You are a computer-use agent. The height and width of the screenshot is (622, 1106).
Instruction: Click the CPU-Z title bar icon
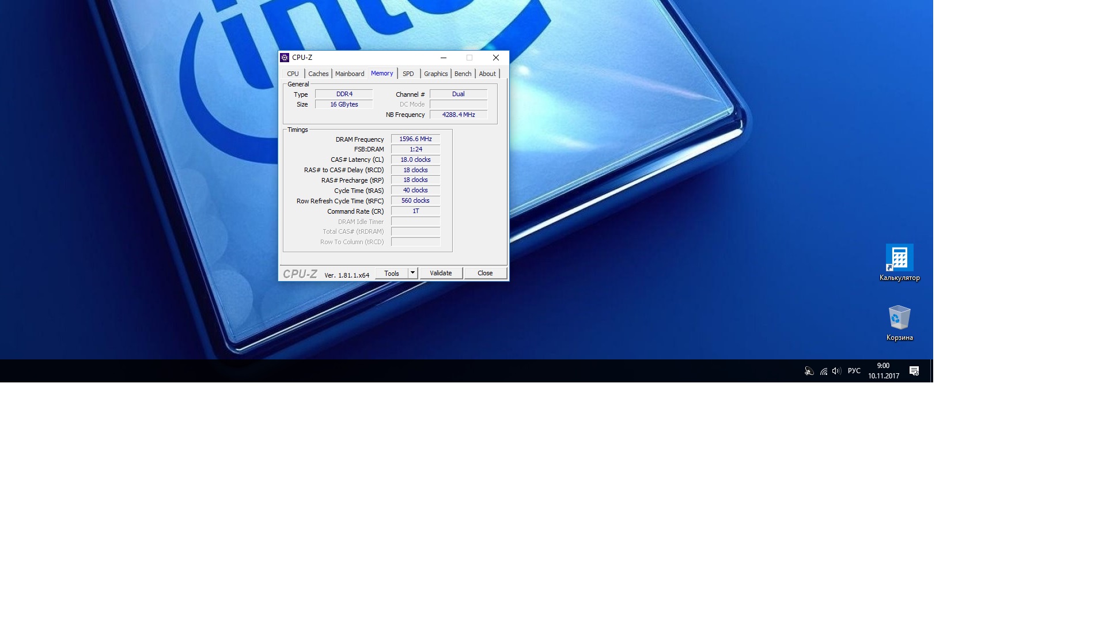pos(285,58)
